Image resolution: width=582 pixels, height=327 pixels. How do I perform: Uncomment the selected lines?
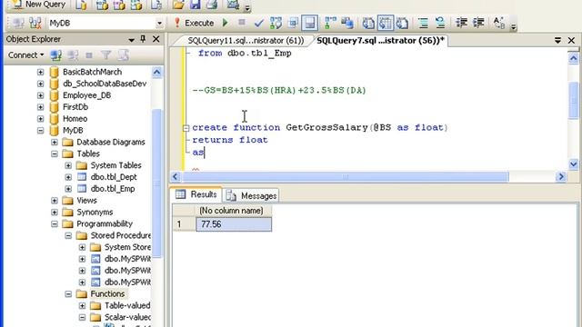(440, 23)
